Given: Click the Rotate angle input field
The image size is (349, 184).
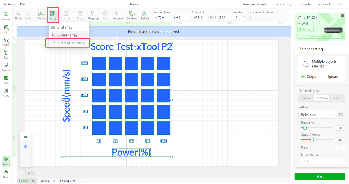Looking at the screenshot, I should tap(240, 17).
